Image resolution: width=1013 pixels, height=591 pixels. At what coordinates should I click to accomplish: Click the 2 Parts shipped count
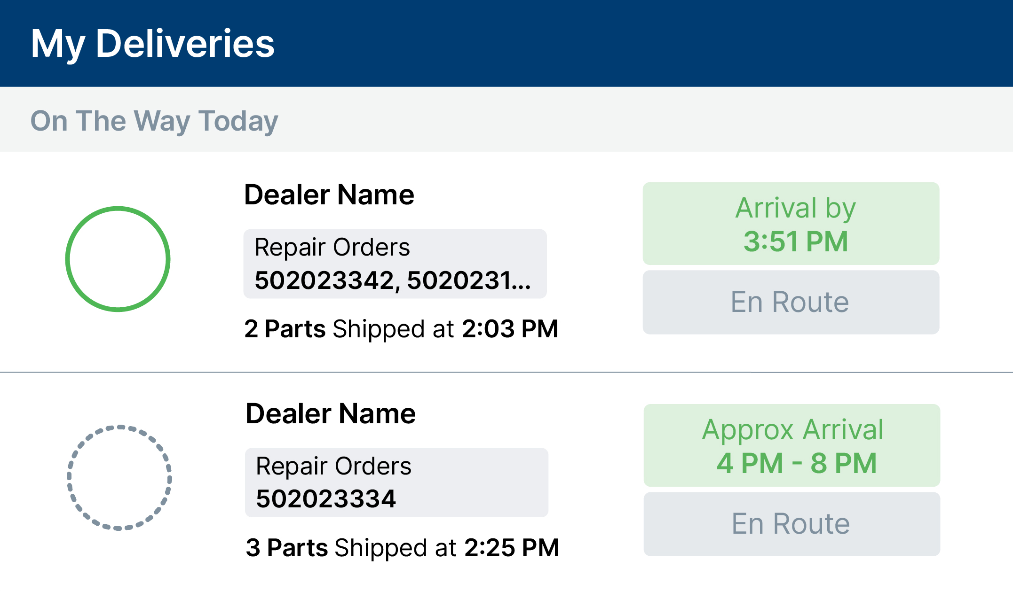(285, 329)
